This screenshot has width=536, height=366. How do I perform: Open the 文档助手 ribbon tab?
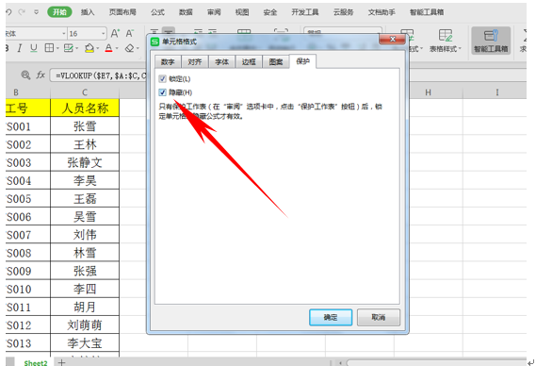click(382, 12)
